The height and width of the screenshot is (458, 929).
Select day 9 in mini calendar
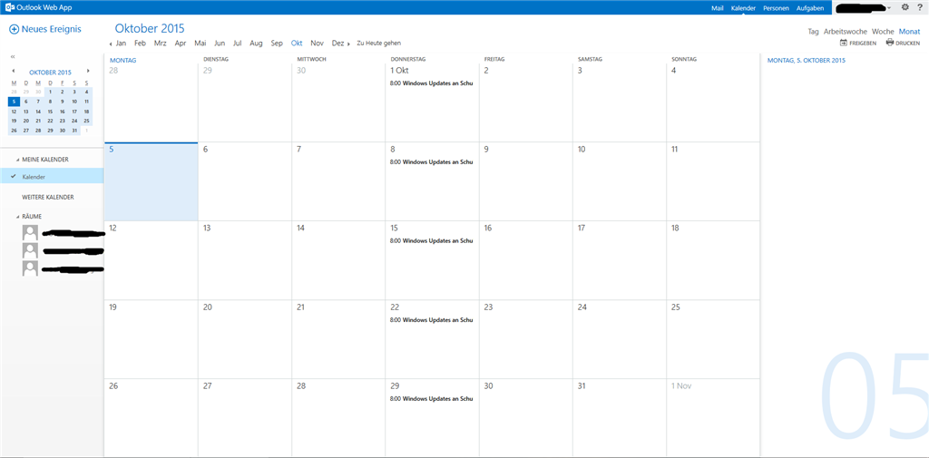pyautogui.click(x=63, y=102)
